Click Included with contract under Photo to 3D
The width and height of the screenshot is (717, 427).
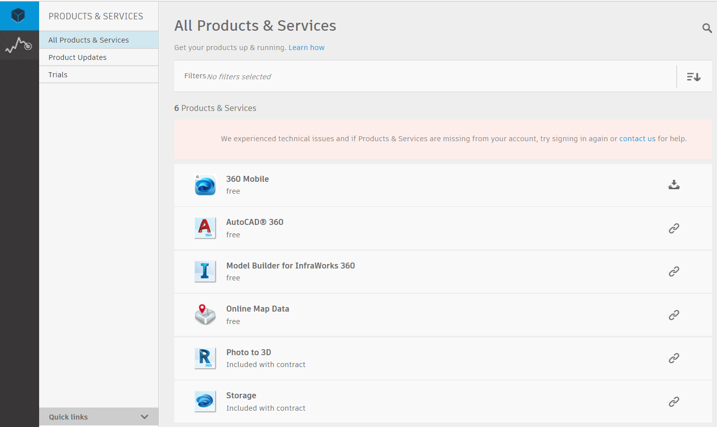266,365
